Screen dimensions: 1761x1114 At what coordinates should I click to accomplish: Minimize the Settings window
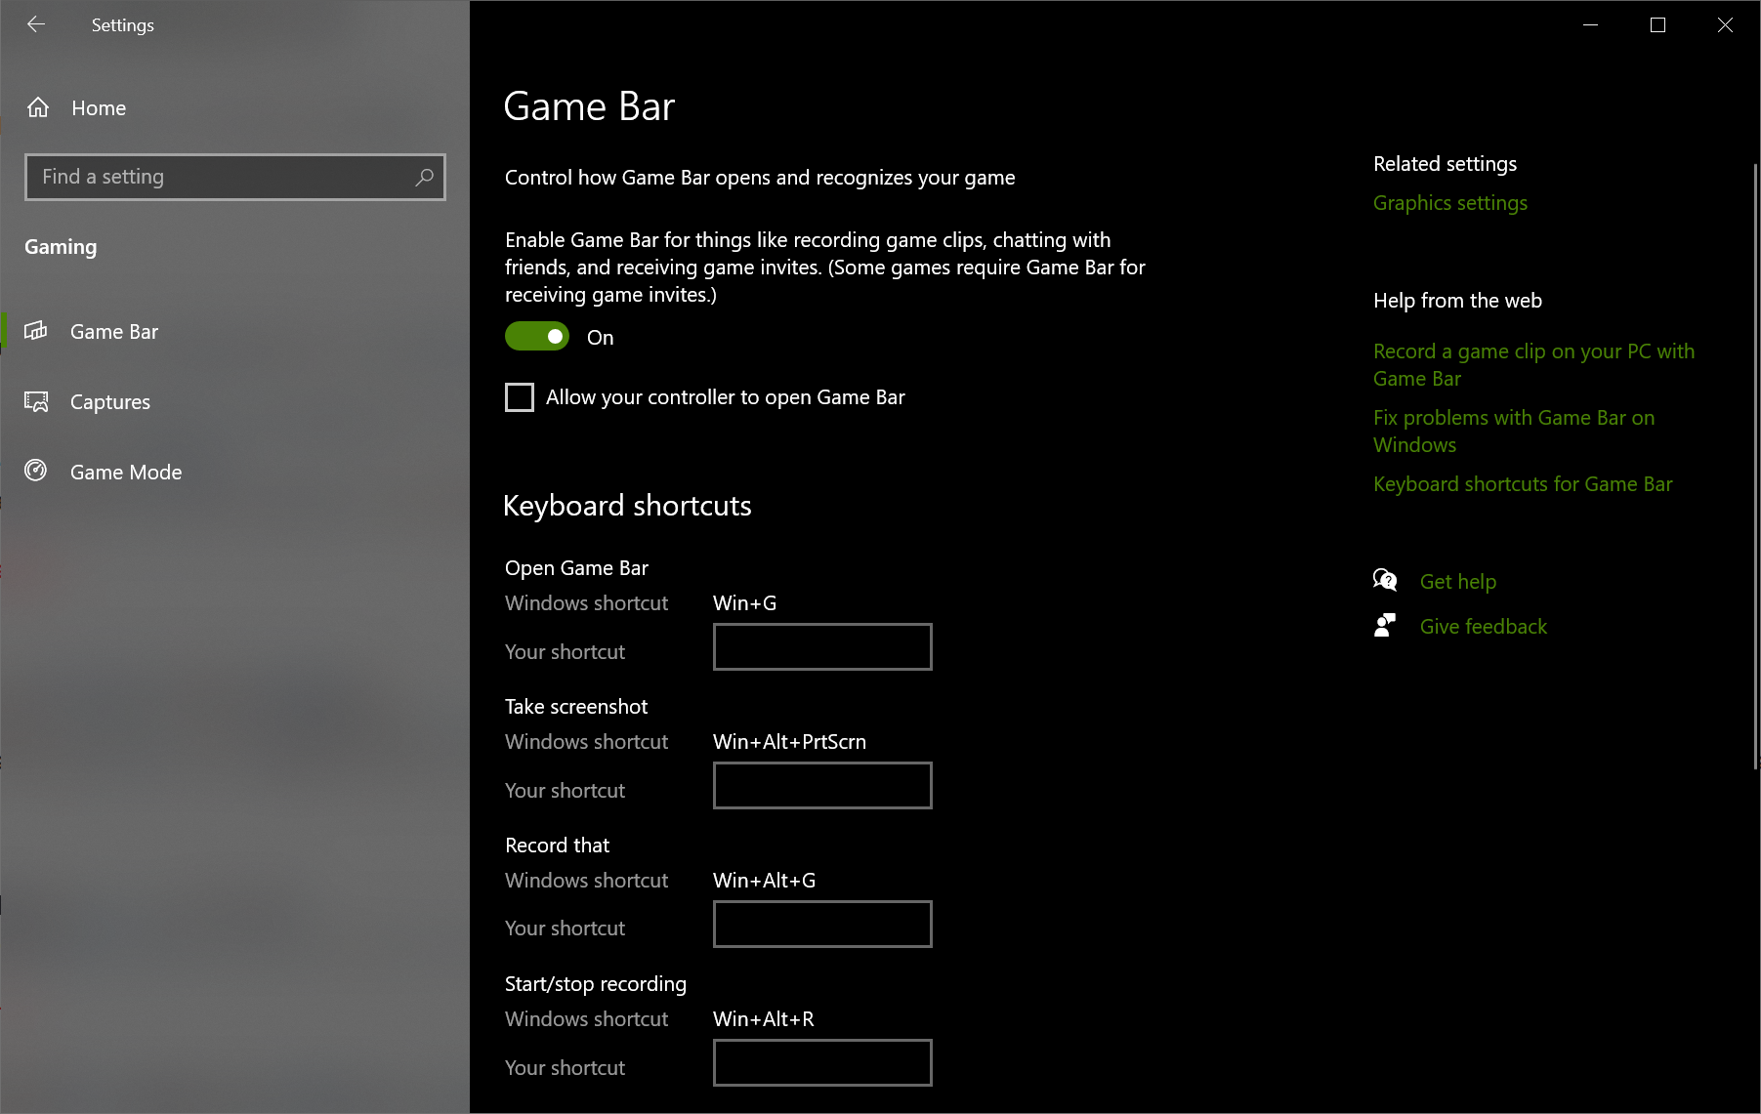tap(1590, 24)
